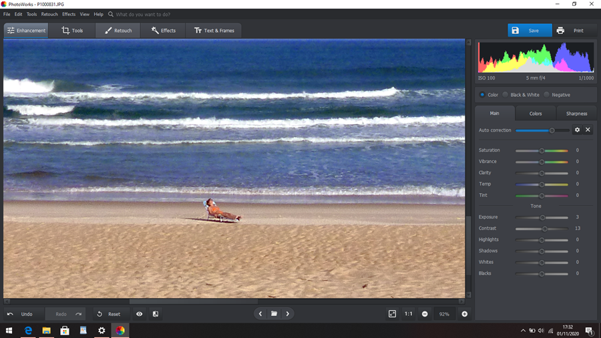Image resolution: width=601 pixels, height=338 pixels.
Task: Click the Save button
Action: coord(530,30)
